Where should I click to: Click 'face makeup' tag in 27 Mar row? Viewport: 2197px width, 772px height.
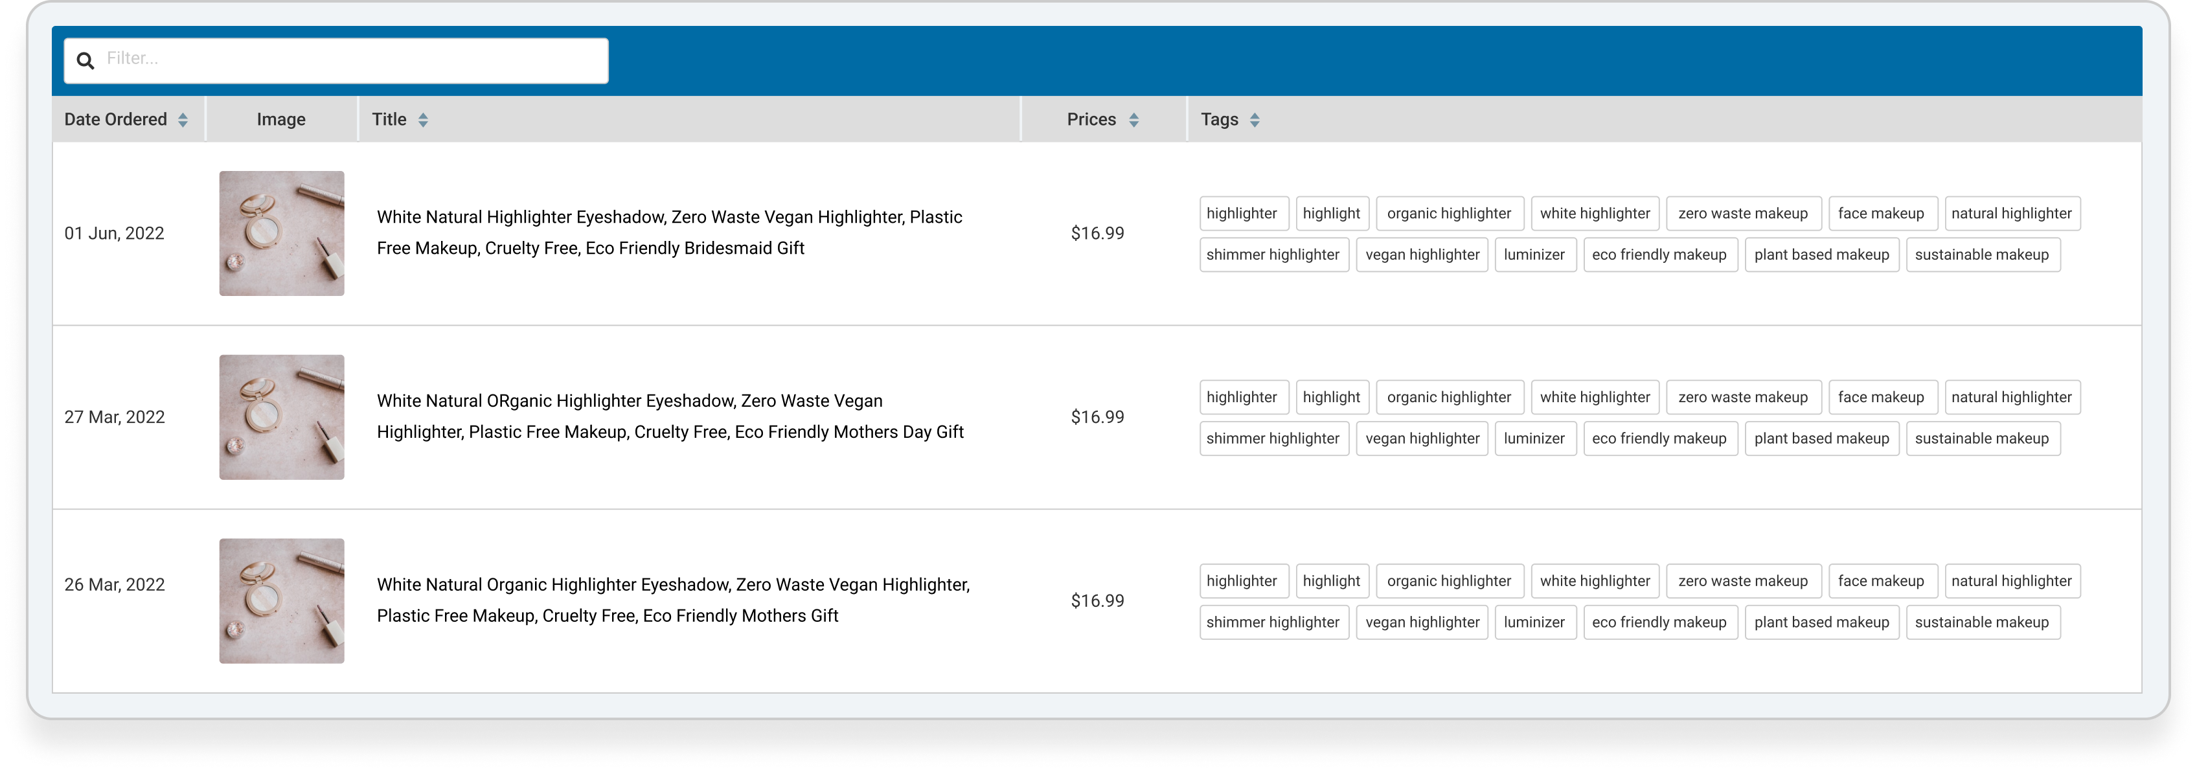tap(1882, 398)
